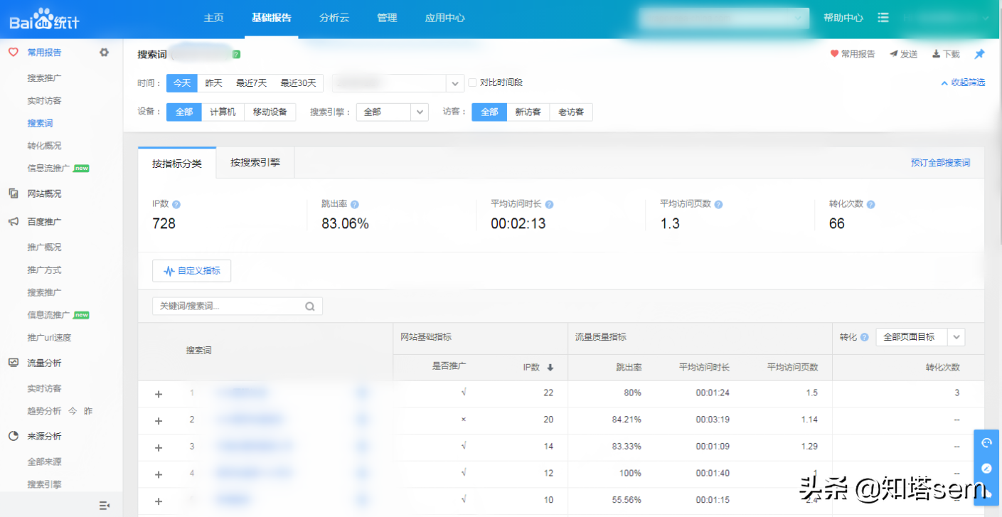Expand search term row 4
The height and width of the screenshot is (517, 1002).
coord(159,474)
